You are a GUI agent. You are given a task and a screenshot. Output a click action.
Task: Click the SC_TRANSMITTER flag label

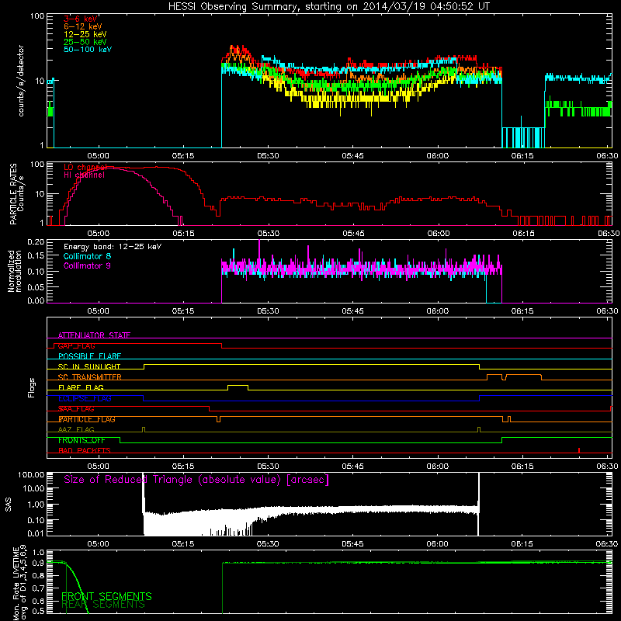tap(90, 377)
